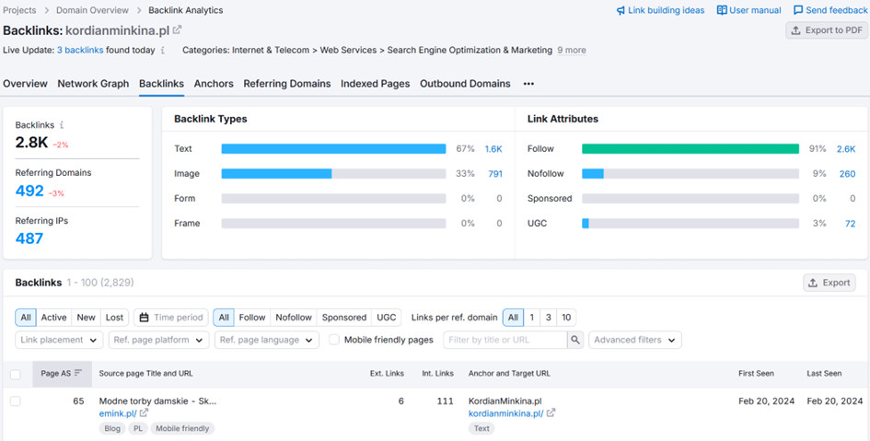Select the Follow attribute filter
This screenshot has width=870, height=441.
[252, 318]
